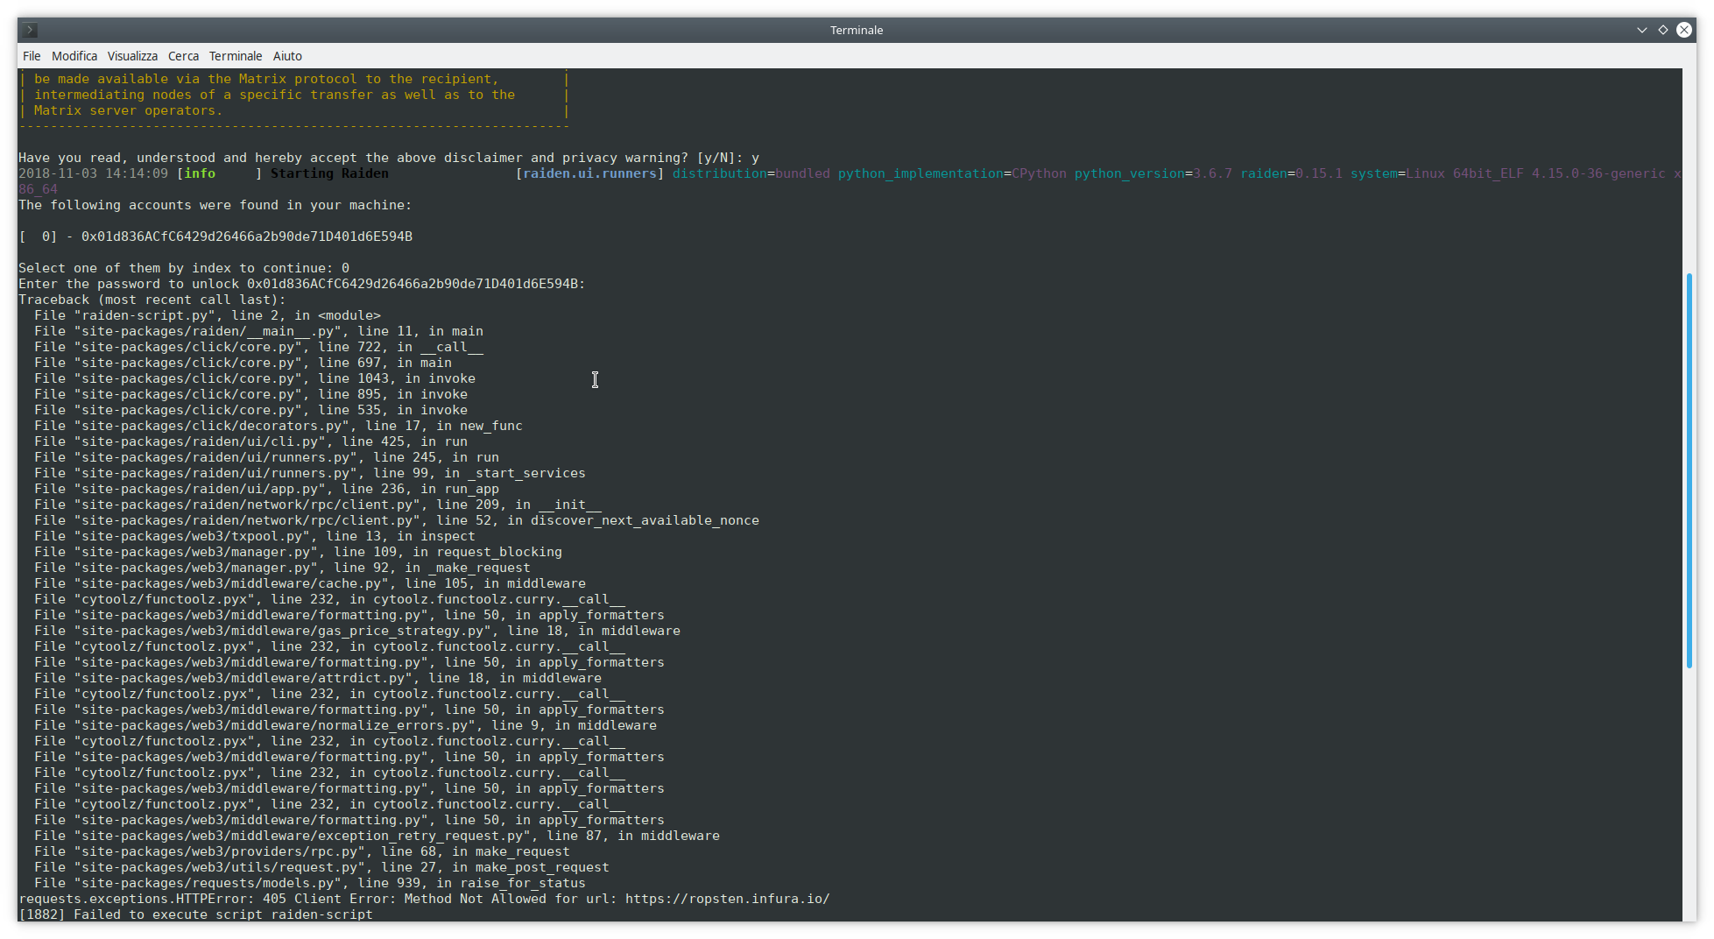The height and width of the screenshot is (939, 1714).
Task: Open the Aiuto menu
Action: point(287,56)
